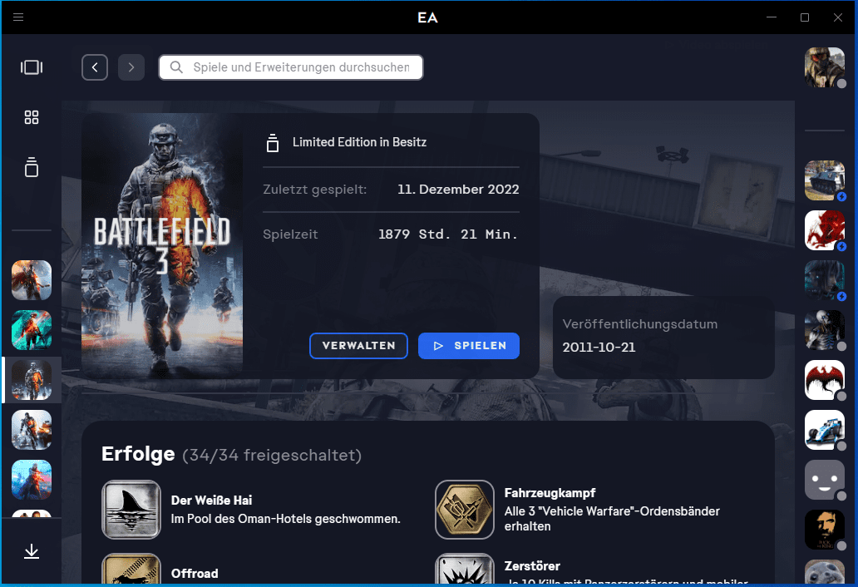
Task: Click Limited Edition in Besitz text
Action: coord(359,142)
